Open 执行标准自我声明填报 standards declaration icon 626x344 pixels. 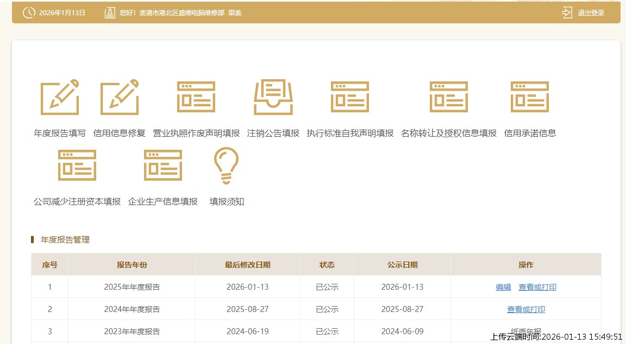pos(349,98)
